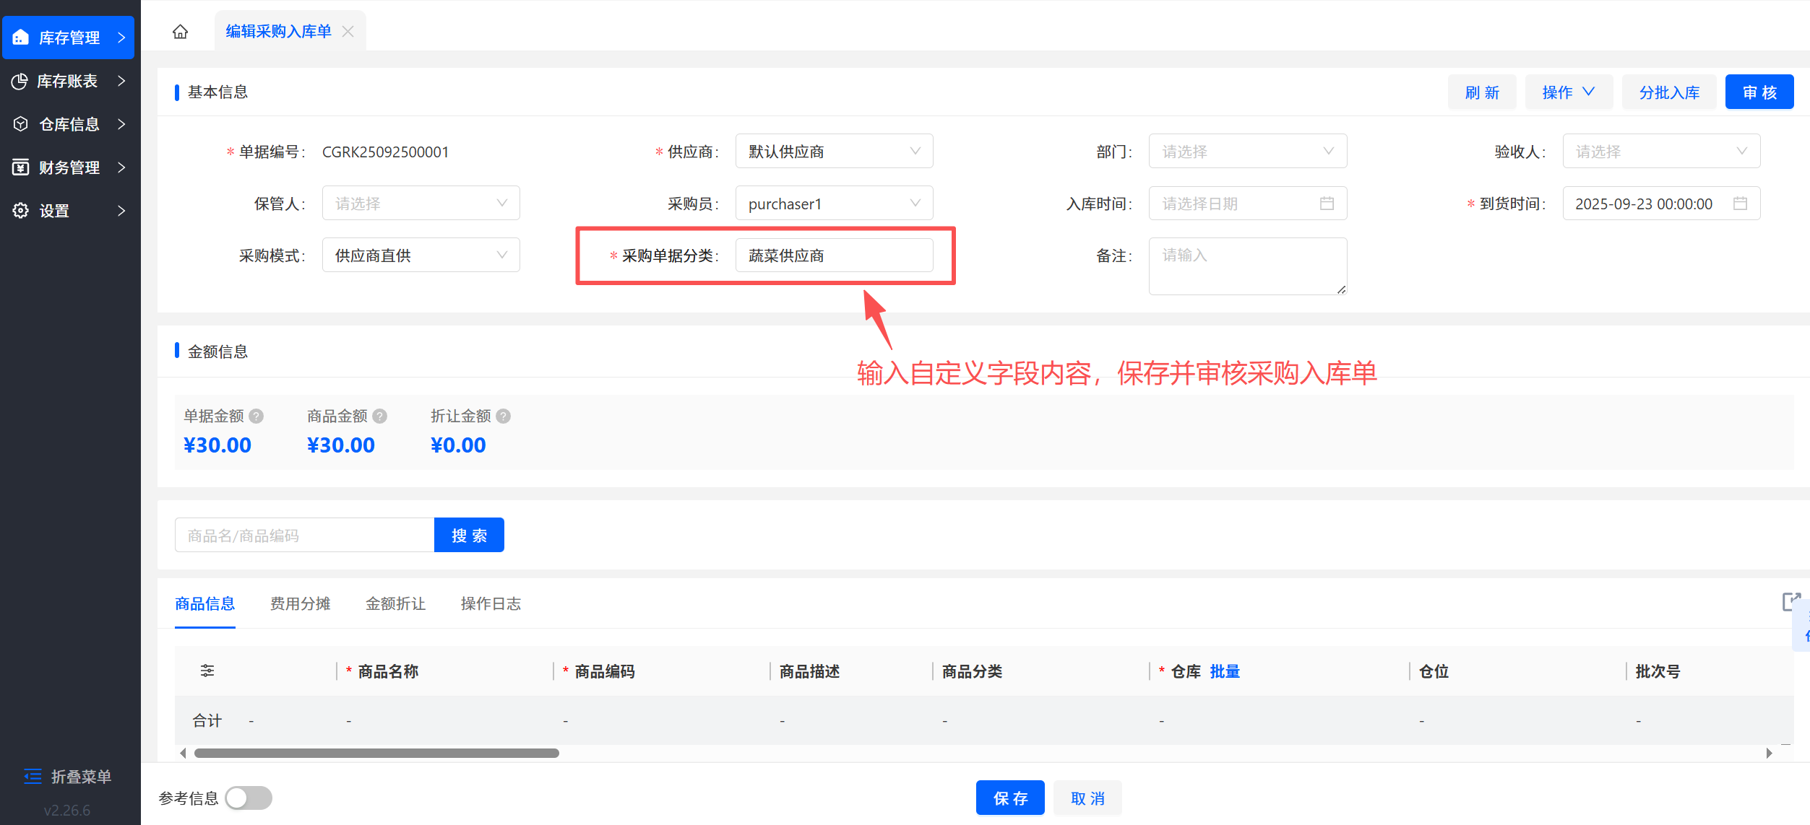
Task: Click the 保存 button
Action: (1009, 798)
